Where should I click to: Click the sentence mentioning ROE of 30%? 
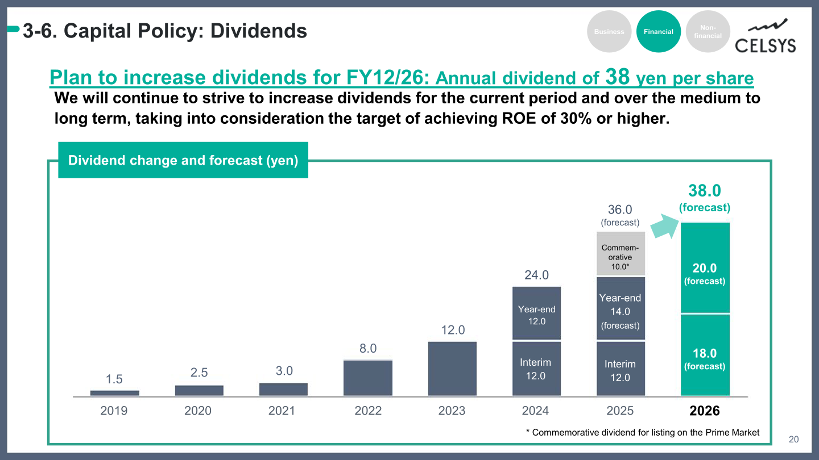(x=407, y=109)
